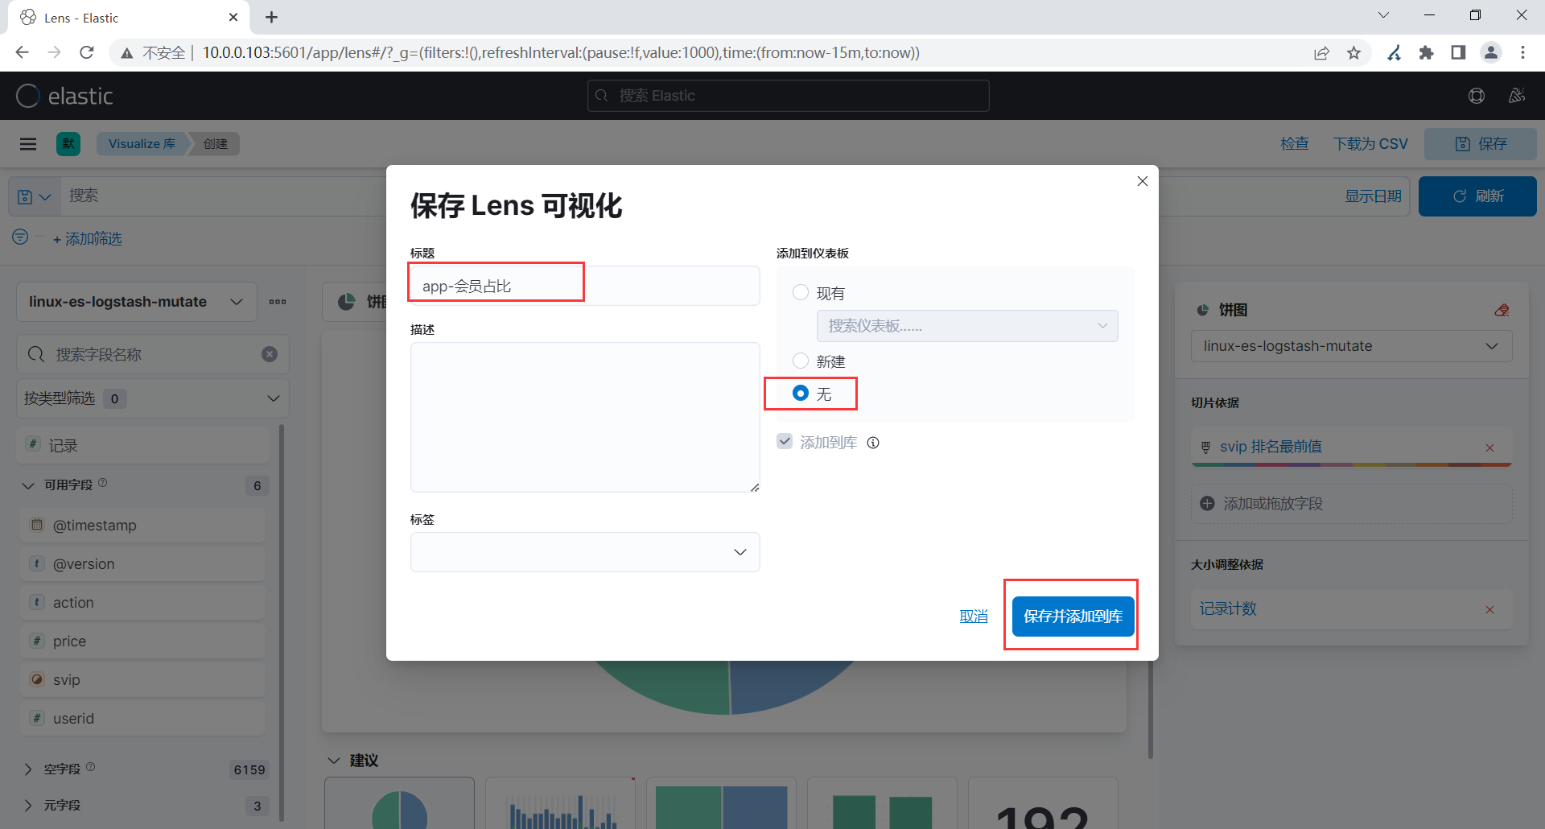Open the browser extensions puzzle icon

1427,52
